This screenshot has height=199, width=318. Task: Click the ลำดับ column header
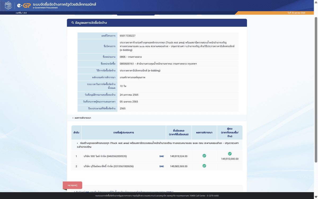(x=76, y=132)
